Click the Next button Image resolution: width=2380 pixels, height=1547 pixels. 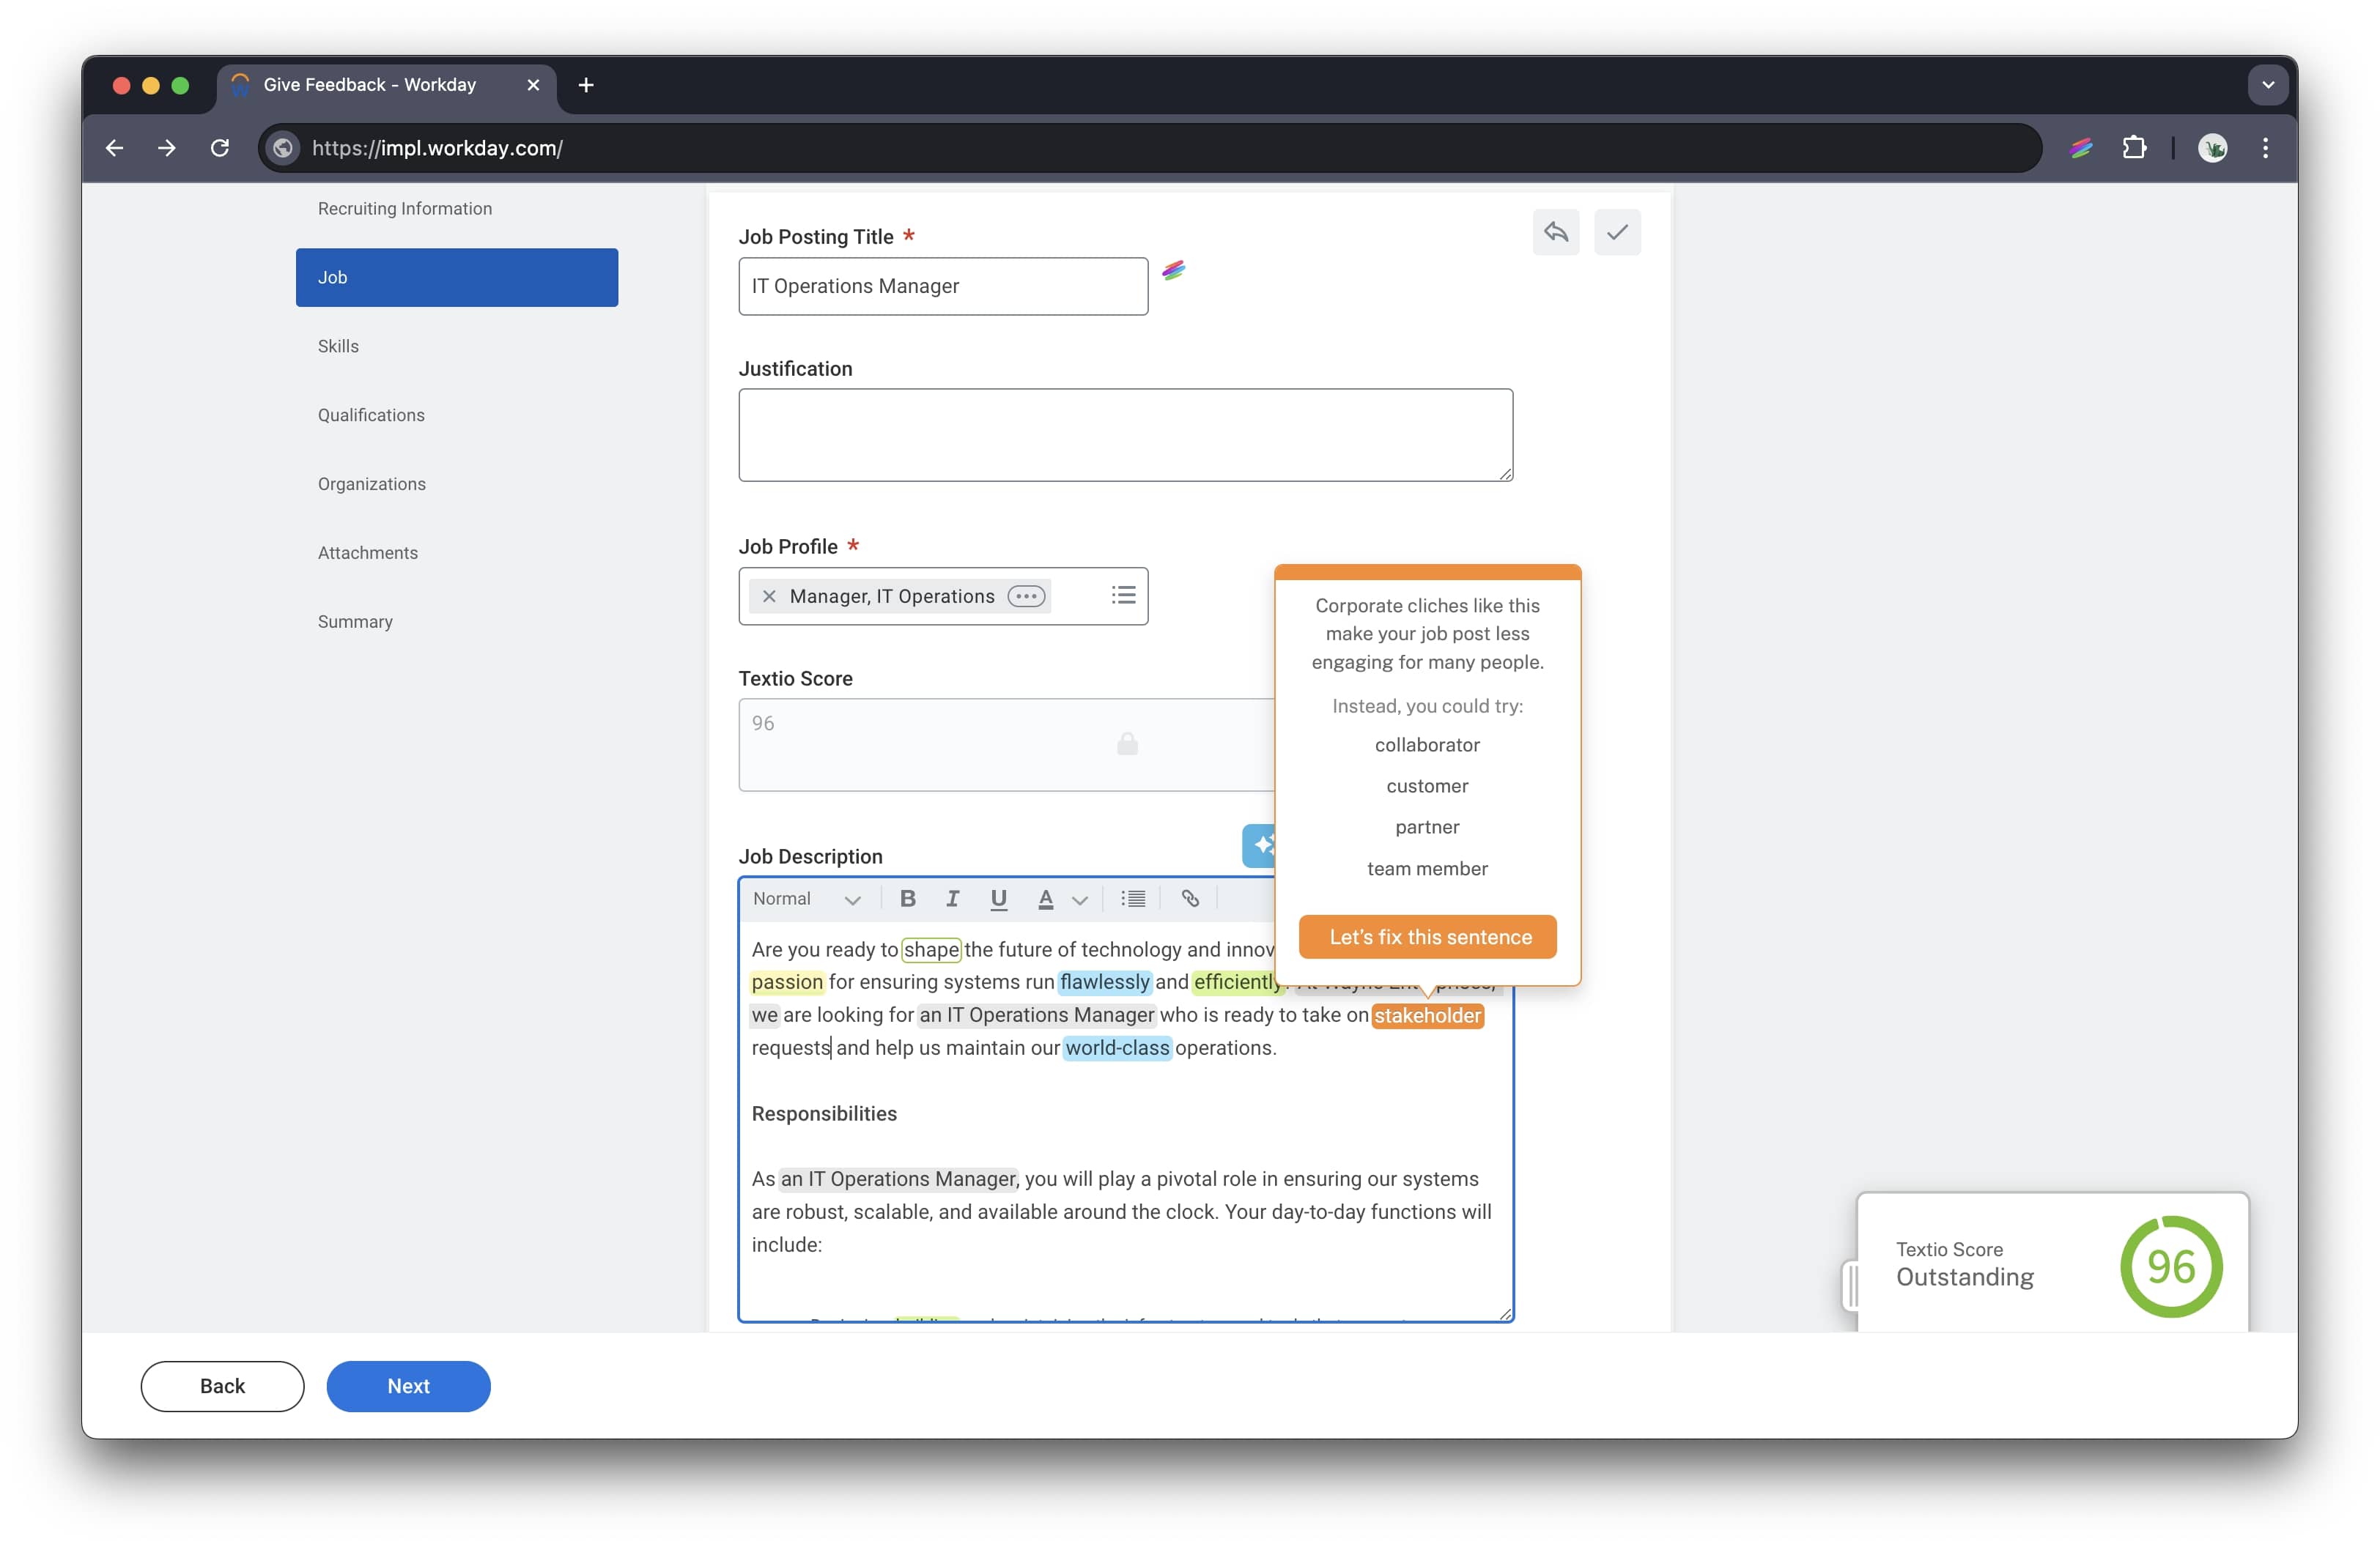(x=408, y=1386)
